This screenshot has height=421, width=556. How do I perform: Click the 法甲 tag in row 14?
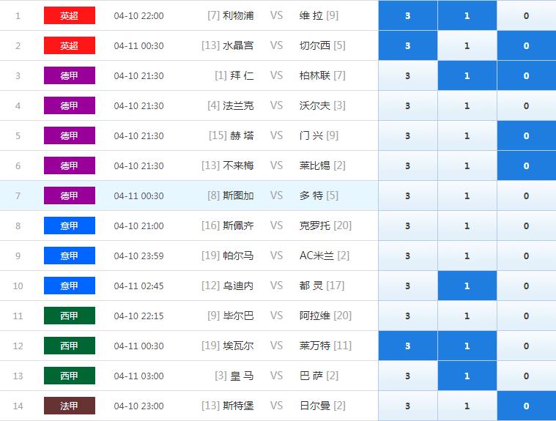(70, 406)
